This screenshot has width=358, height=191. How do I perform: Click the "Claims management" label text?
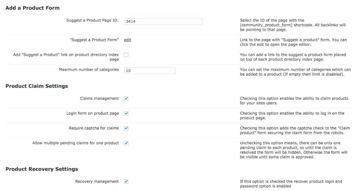click(x=99, y=98)
